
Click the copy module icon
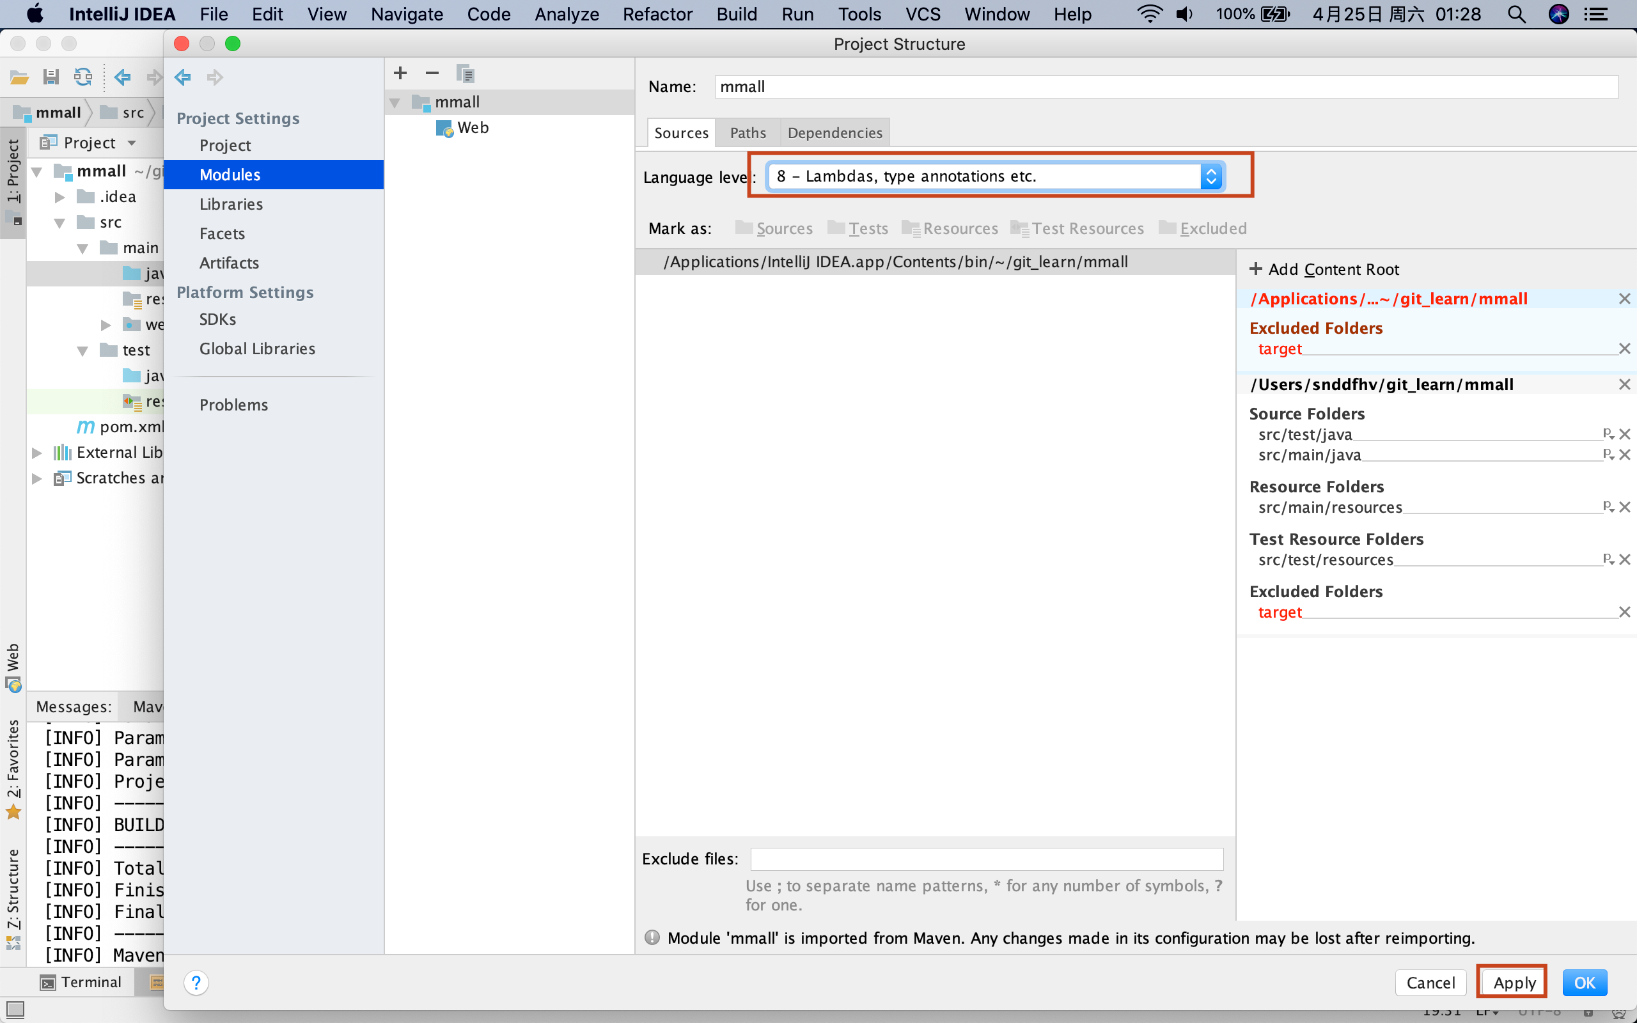click(465, 73)
